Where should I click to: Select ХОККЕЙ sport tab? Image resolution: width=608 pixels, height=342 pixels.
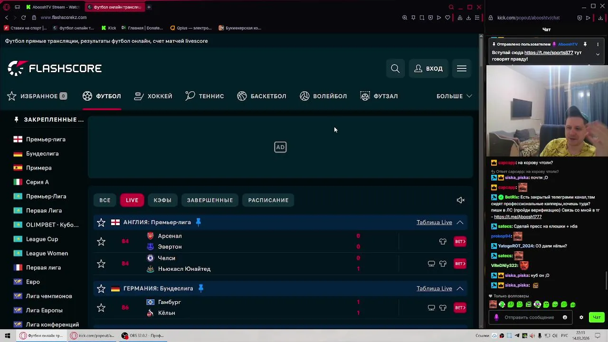coord(153,96)
